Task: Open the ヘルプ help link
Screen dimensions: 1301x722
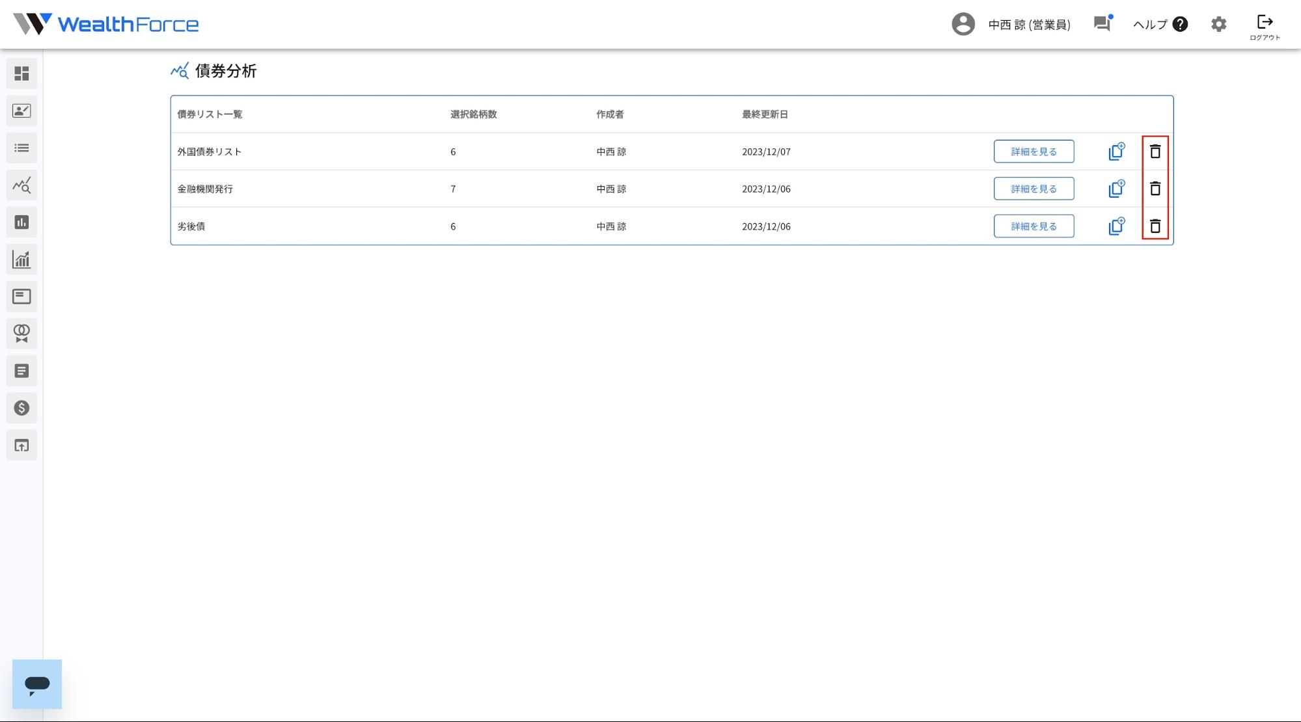Action: pyautogui.click(x=1160, y=24)
